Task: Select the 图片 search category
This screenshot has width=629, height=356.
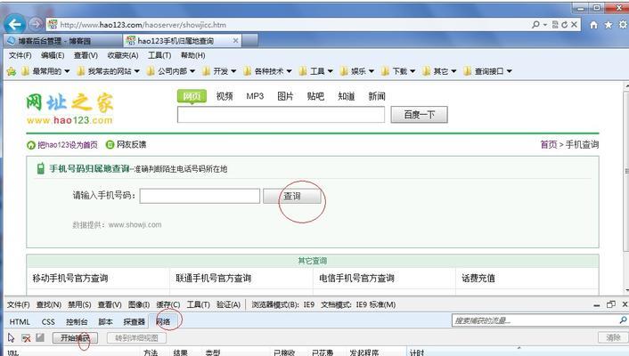Action: point(285,96)
